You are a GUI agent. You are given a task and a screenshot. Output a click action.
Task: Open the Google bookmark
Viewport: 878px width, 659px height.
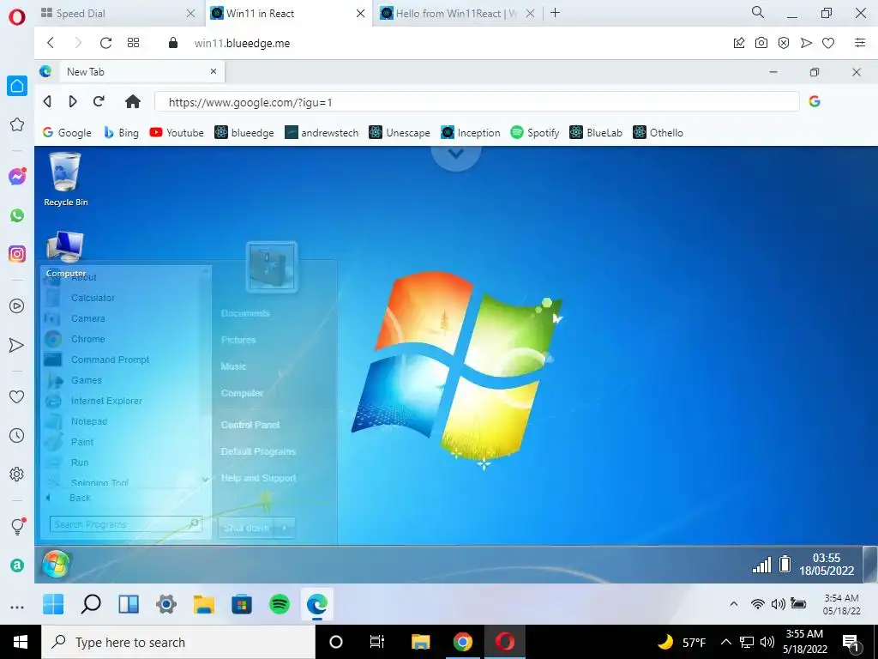[67, 133]
